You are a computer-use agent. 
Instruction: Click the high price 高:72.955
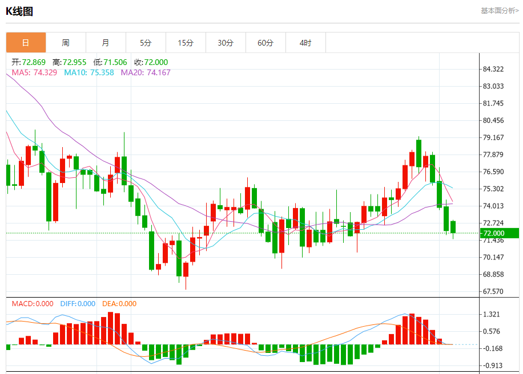click(70, 62)
